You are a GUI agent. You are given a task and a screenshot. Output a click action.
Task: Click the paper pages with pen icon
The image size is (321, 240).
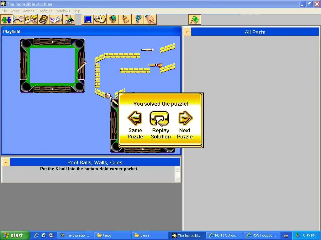click(56, 20)
